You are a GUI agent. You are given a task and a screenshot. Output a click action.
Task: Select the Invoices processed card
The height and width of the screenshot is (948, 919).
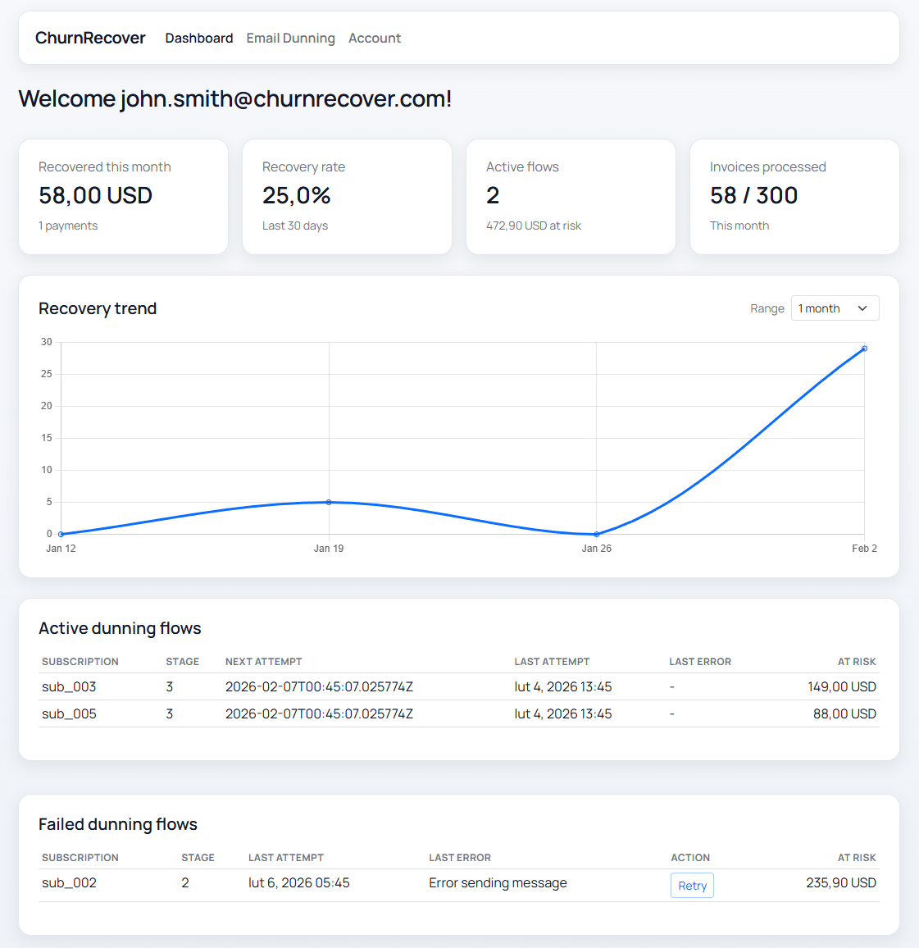click(x=794, y=197)
